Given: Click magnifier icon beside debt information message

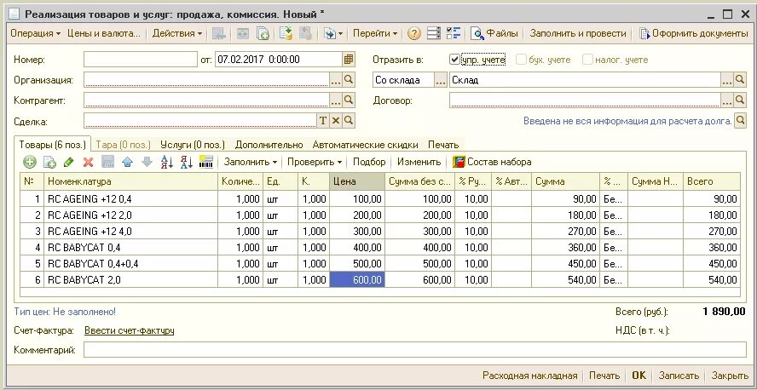Looking at the screenshot, I should point(740,121).
